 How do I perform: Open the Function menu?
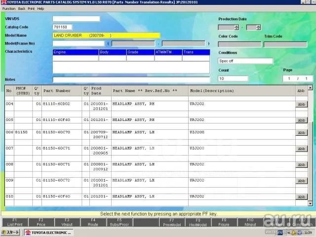pos(9,9)
